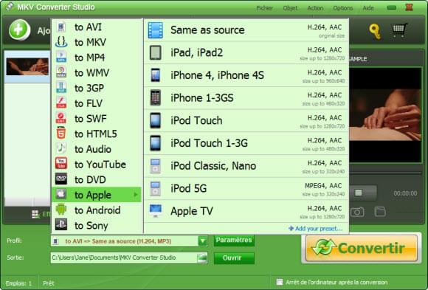The width and height of the screenshot is (428, 290).
Task: Click the iPad device icon
Action: [156, 52]
